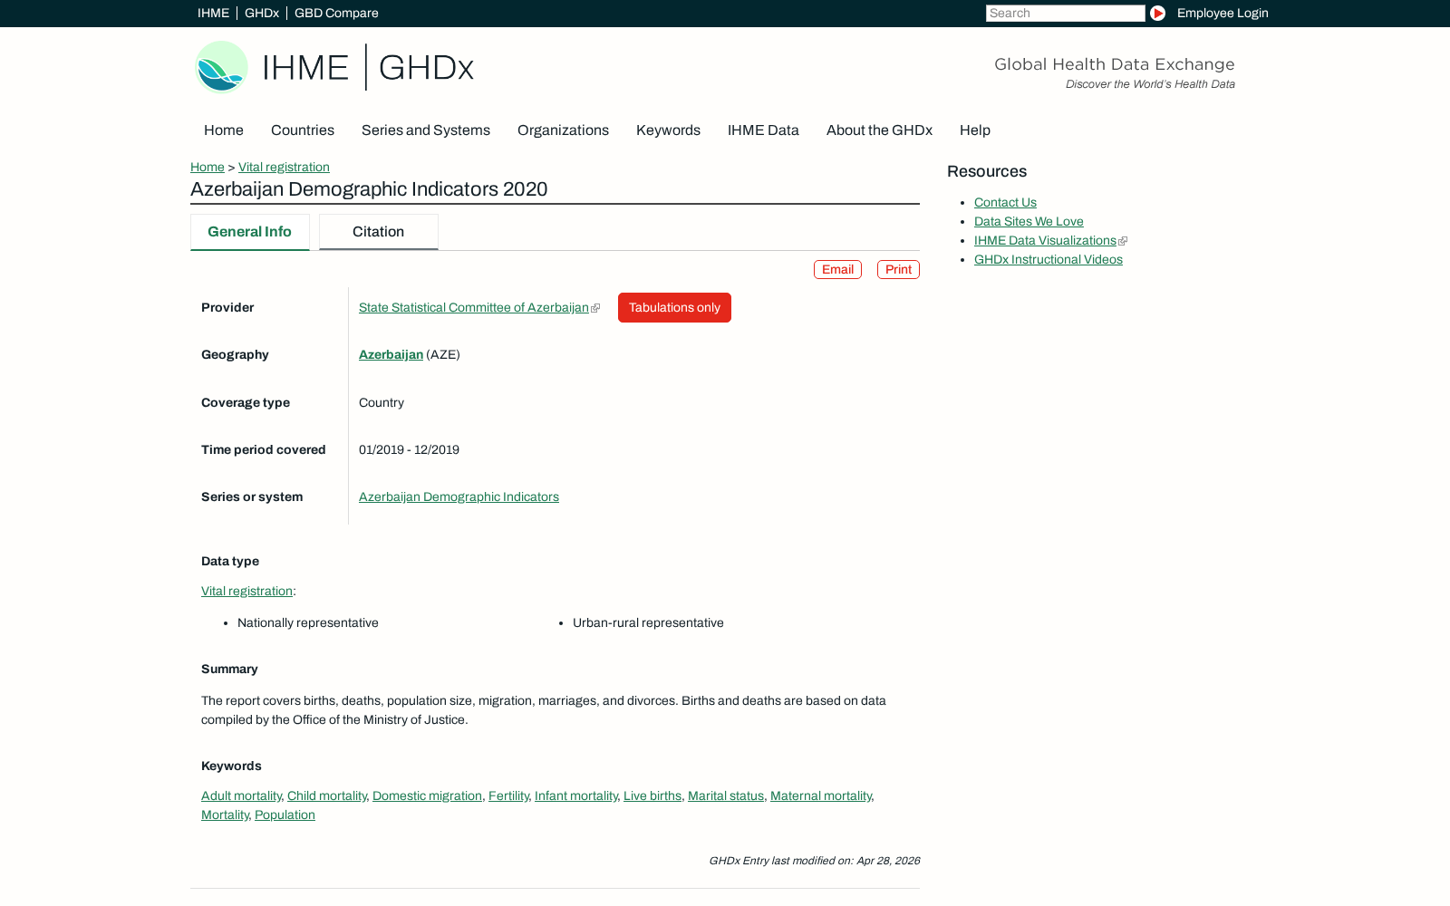Click the Coverage type value 'Country'
This screenshot has height=906, width=1450.
(x=382, y=403)
